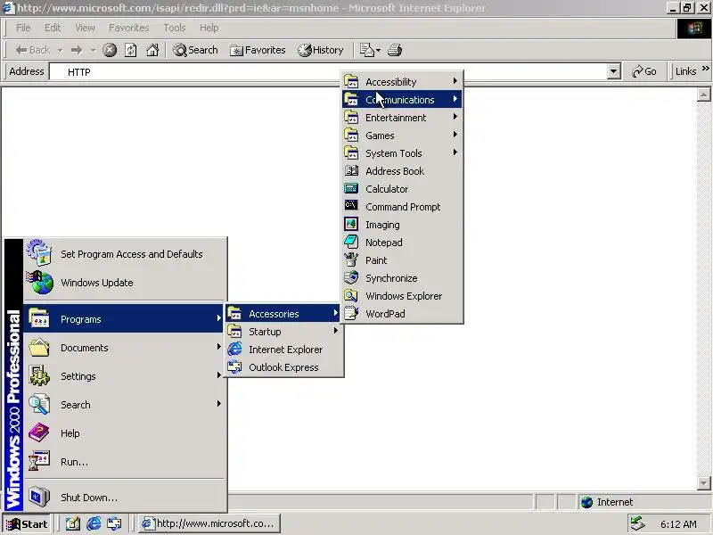The width and height of the screenshot is (713, 535).
Task: Expand the Accessibility submenu
Action: tap(403, 82)
